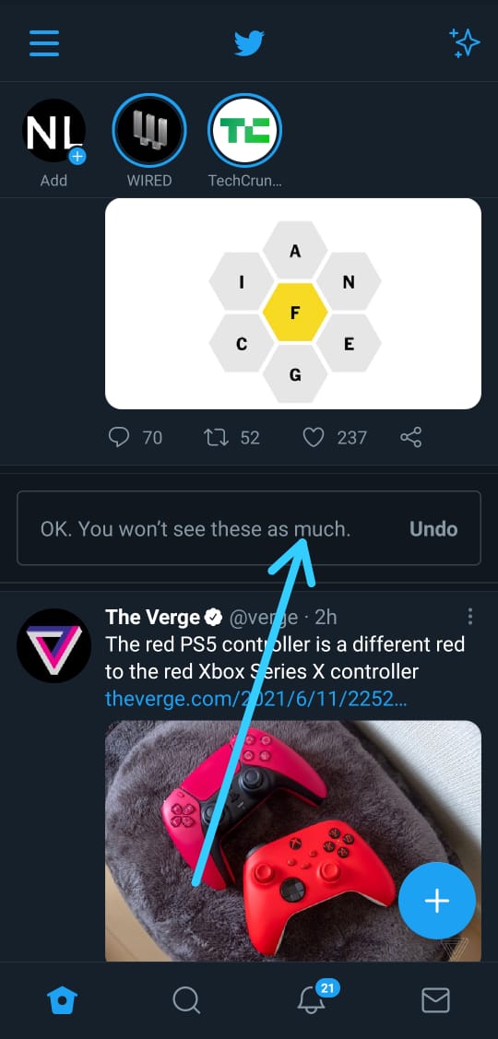Viewport: 498px width, 1039px height.
Task: Open the Search tab
Action: point(186,1000)
